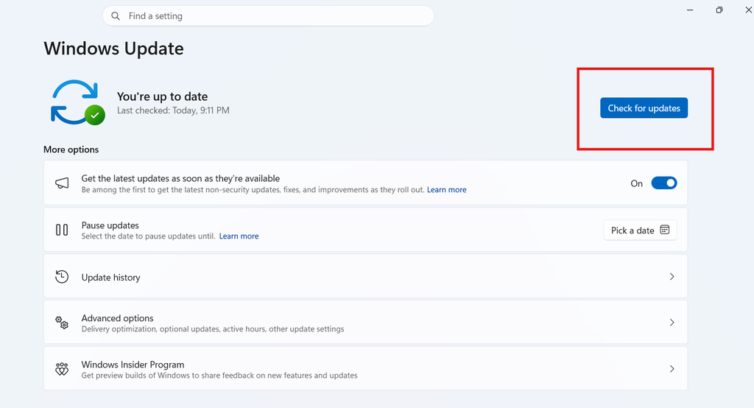754x408 pixels.
Task: Click the Delivery optimization description text
Action: click(x=213, y=329)
